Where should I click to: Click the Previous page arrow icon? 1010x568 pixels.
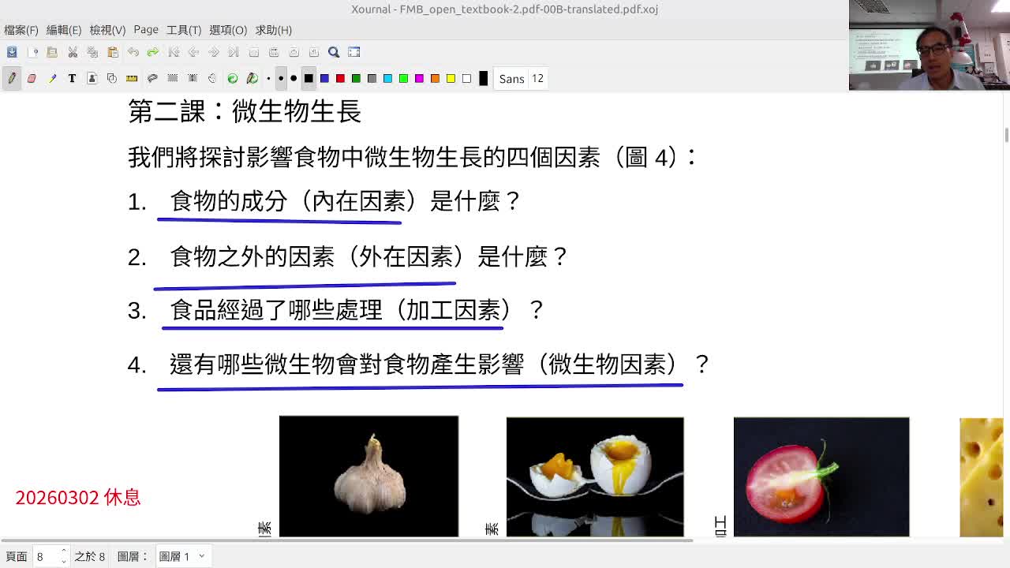point(193,52)
